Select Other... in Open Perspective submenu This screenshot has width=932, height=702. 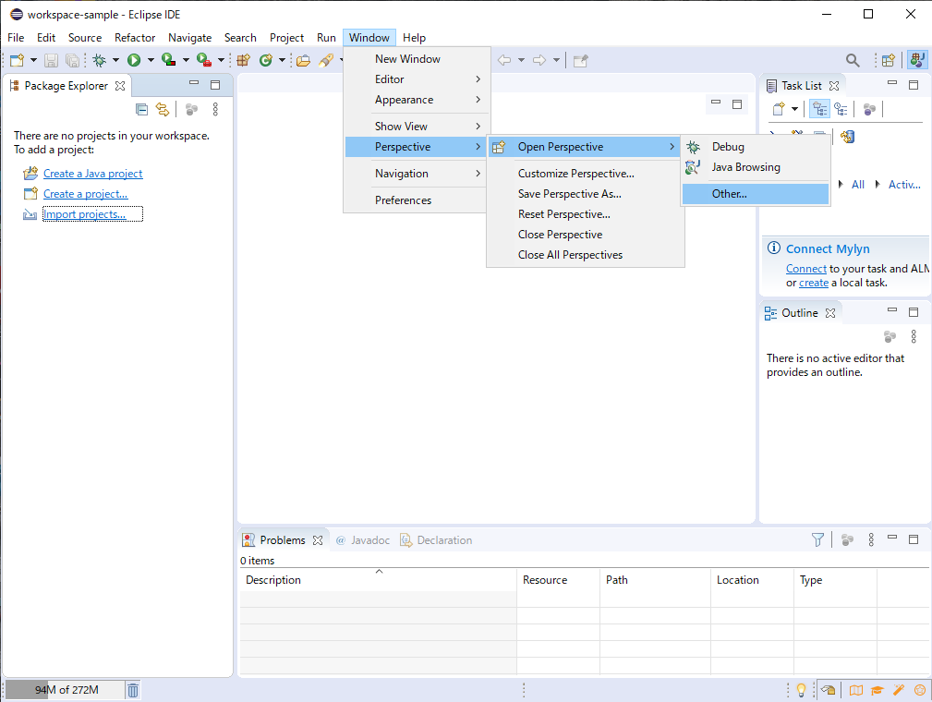pos(729,194)
